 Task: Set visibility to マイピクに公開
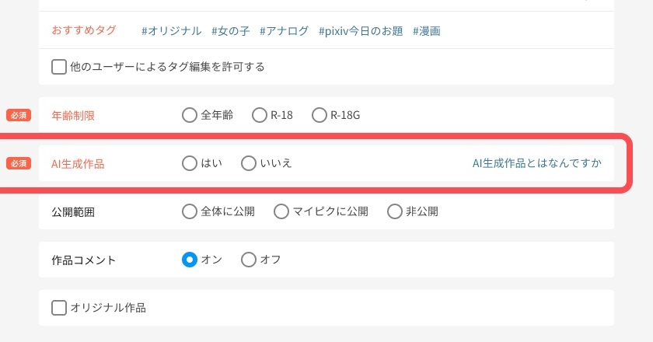pos(281,211)
